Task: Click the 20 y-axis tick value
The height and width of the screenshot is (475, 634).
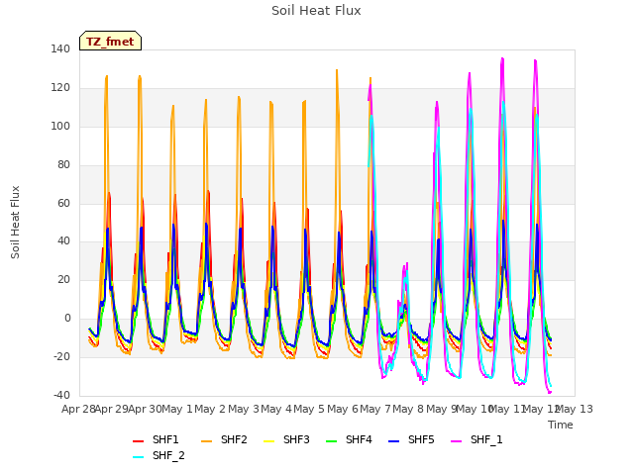Action: coord(63,279)
